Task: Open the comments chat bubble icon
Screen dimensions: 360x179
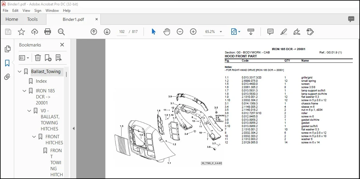Action: click(351, 19)
